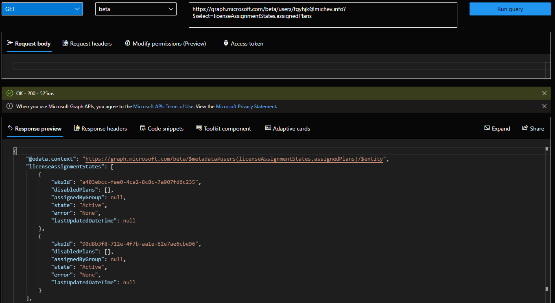Image resolution: width=555 pixels, height=303 pixels.
Task: Dismiss the OK 200 status message
Action: (544, 93)
